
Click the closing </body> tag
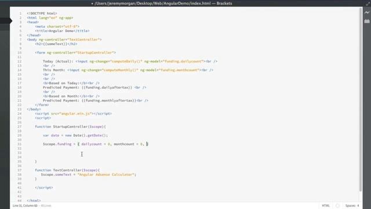click(x=34, y=109)
